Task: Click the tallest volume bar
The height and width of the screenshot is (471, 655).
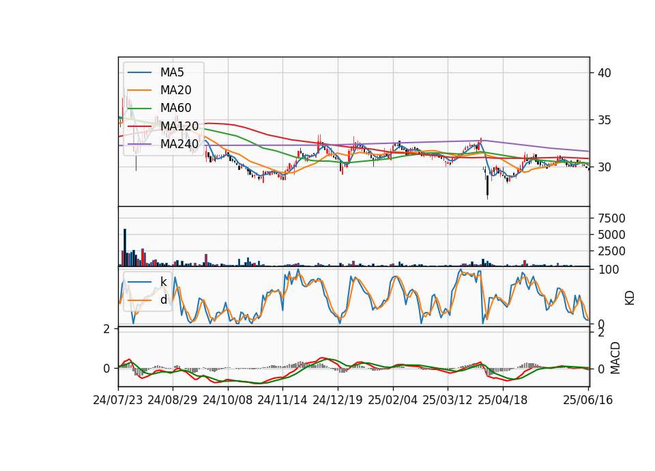Action: coord(125,247)
